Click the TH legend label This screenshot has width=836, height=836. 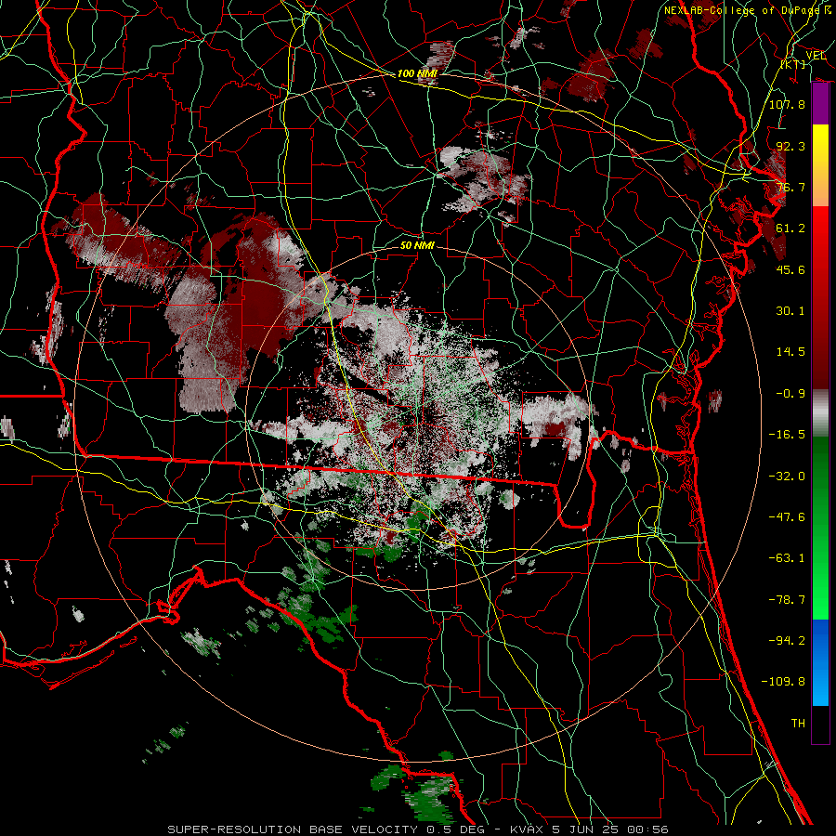pyautogui.click(x=798, y=724)
